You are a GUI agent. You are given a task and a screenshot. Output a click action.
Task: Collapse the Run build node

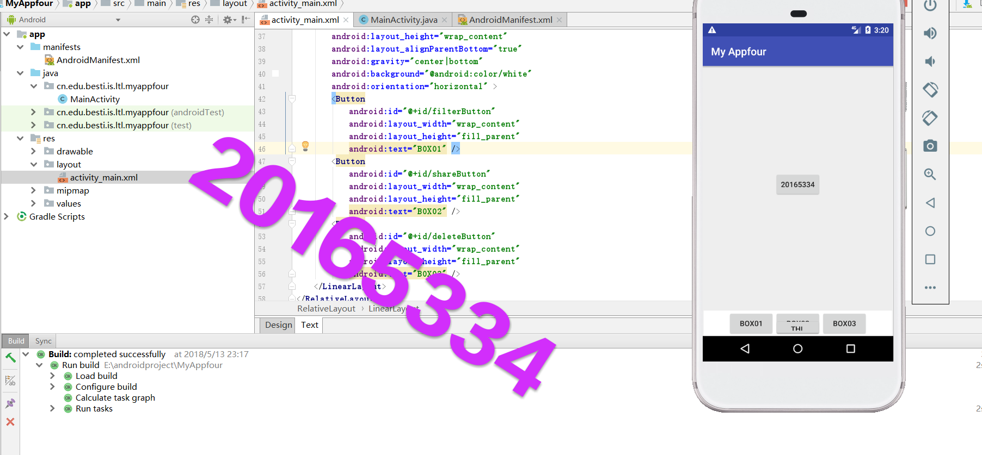pos(39,365)
